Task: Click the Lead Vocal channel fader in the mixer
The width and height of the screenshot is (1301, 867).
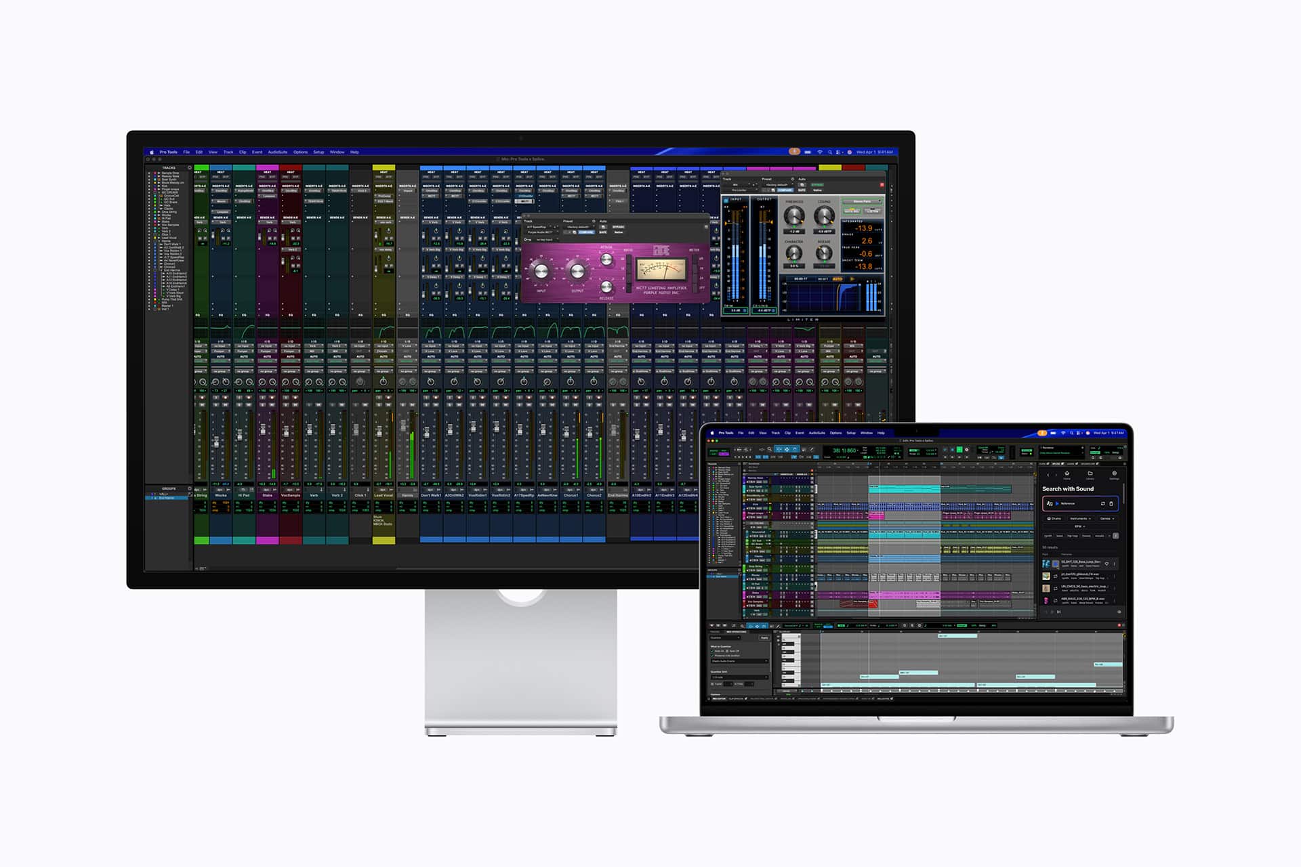Action: tap(379, 431)
